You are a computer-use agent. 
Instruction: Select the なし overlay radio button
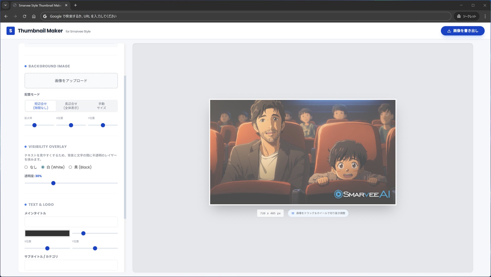click(26, 167)
